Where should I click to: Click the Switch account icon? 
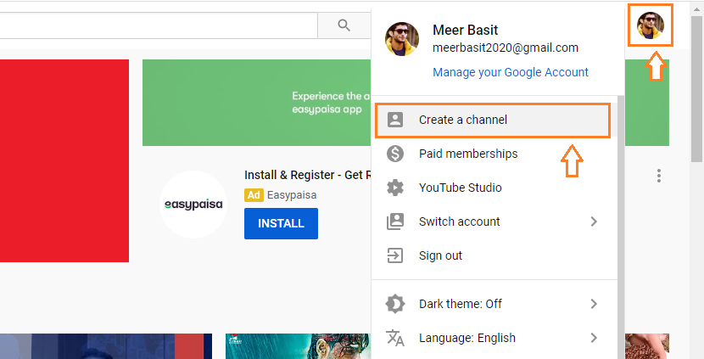[x=395, y=222]
